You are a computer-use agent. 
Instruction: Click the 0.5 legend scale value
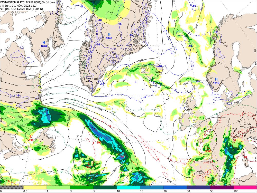coord(25,191)
